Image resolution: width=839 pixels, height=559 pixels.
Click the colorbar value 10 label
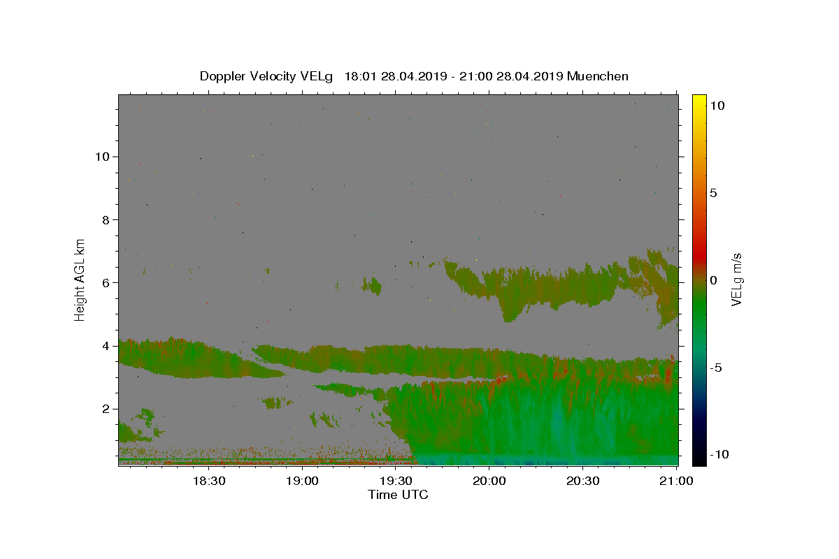click(x=717, y=106)
